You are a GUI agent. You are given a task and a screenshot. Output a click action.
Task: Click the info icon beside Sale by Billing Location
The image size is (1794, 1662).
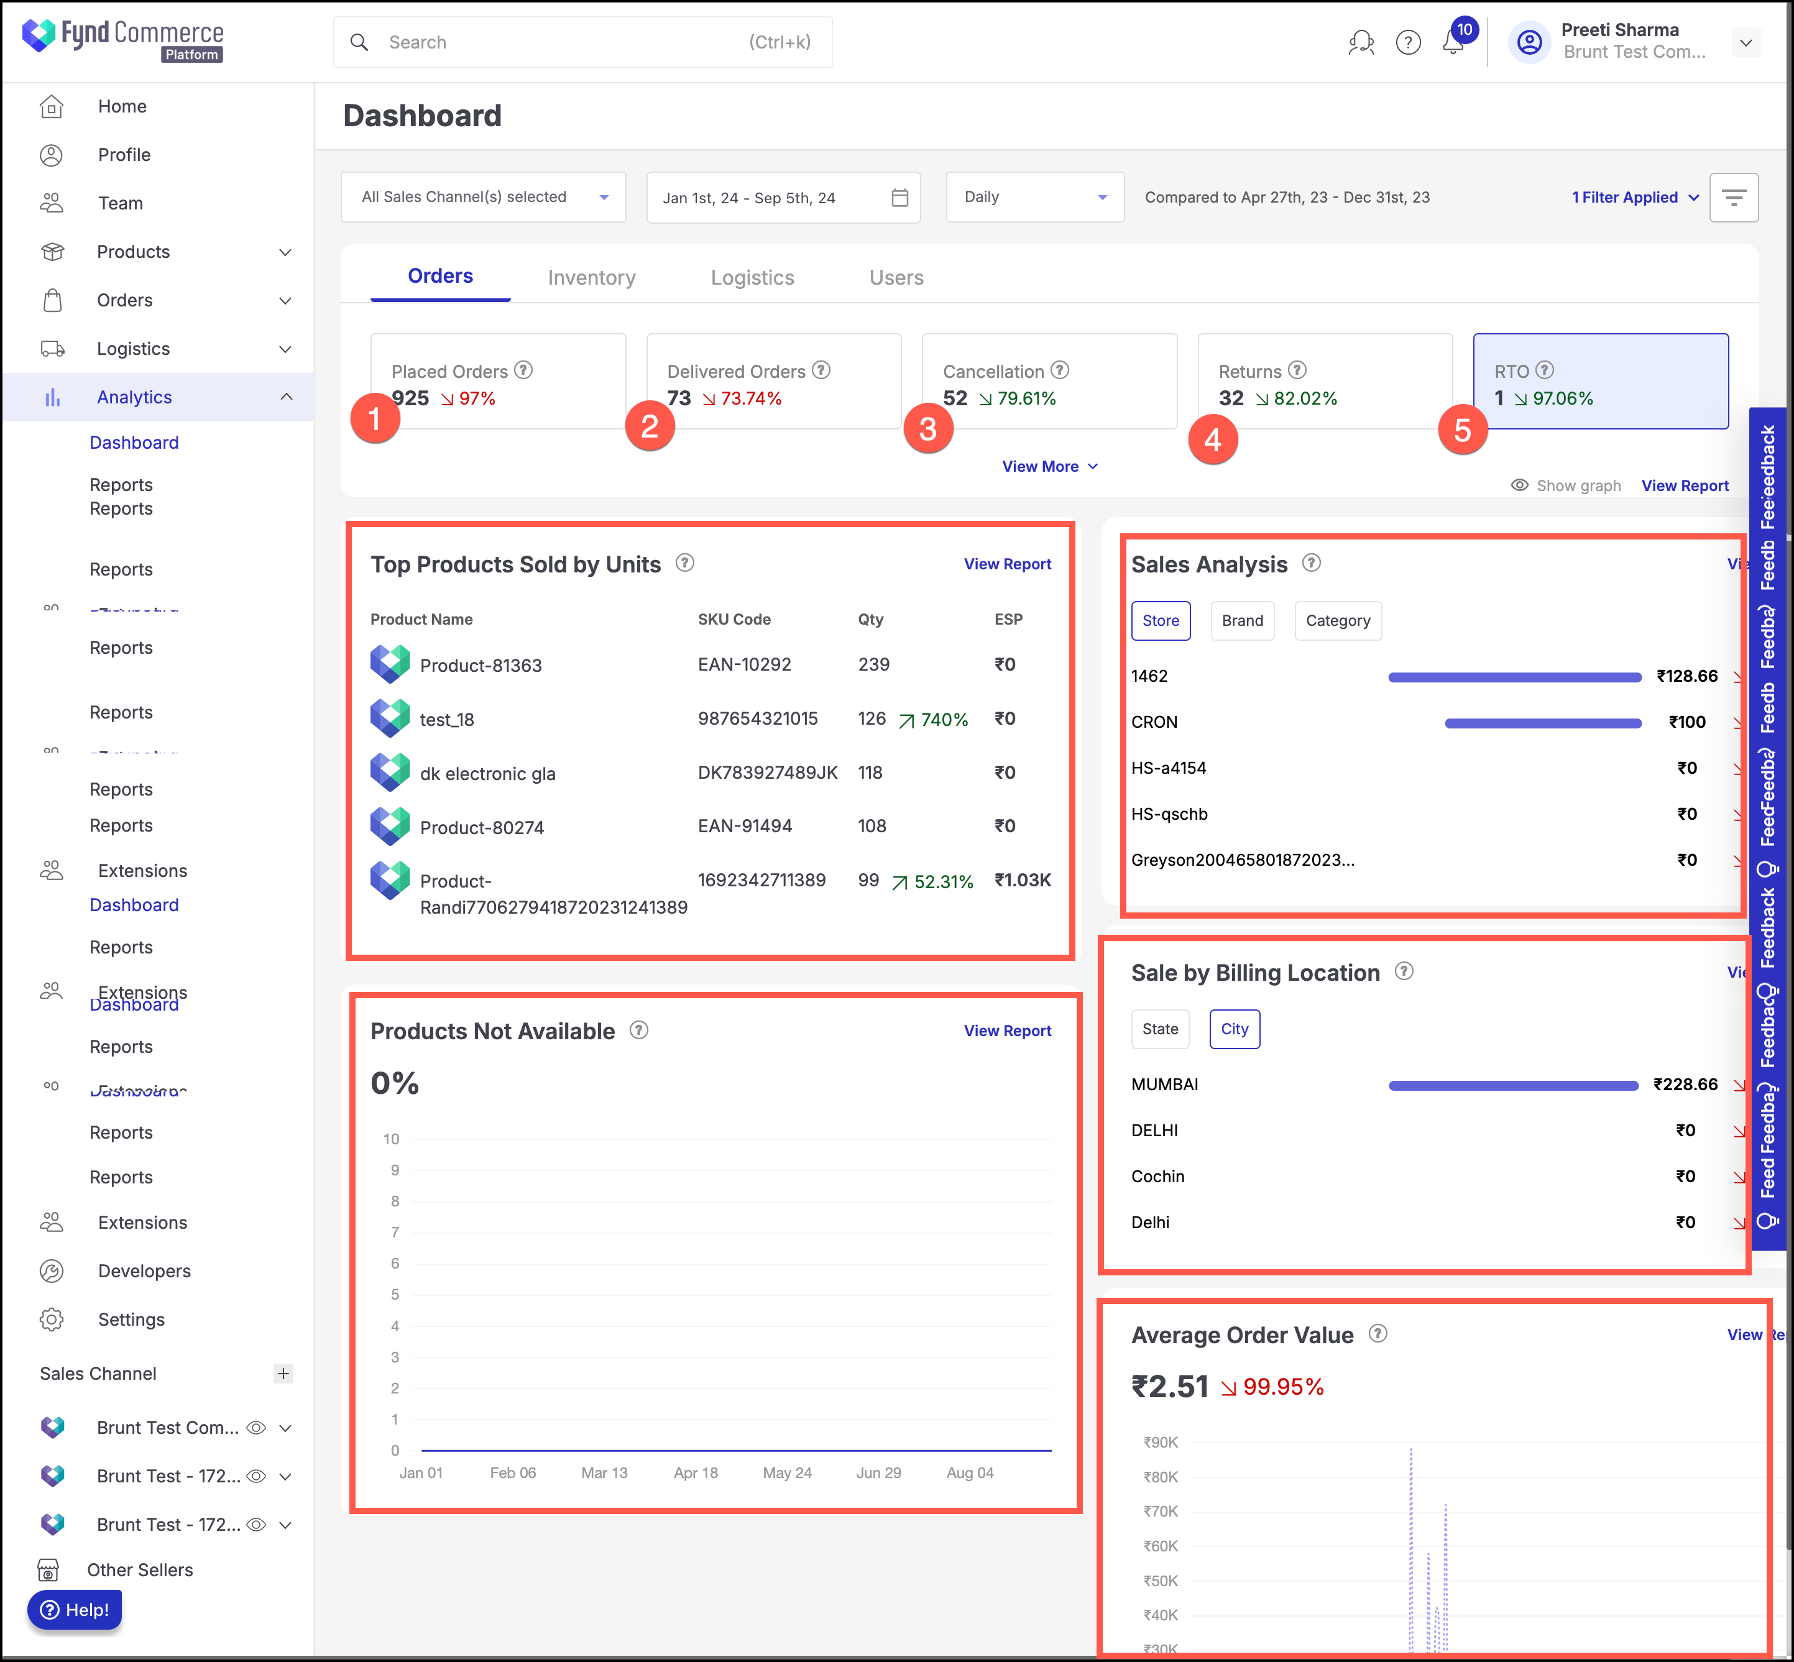coord(1404,971)
